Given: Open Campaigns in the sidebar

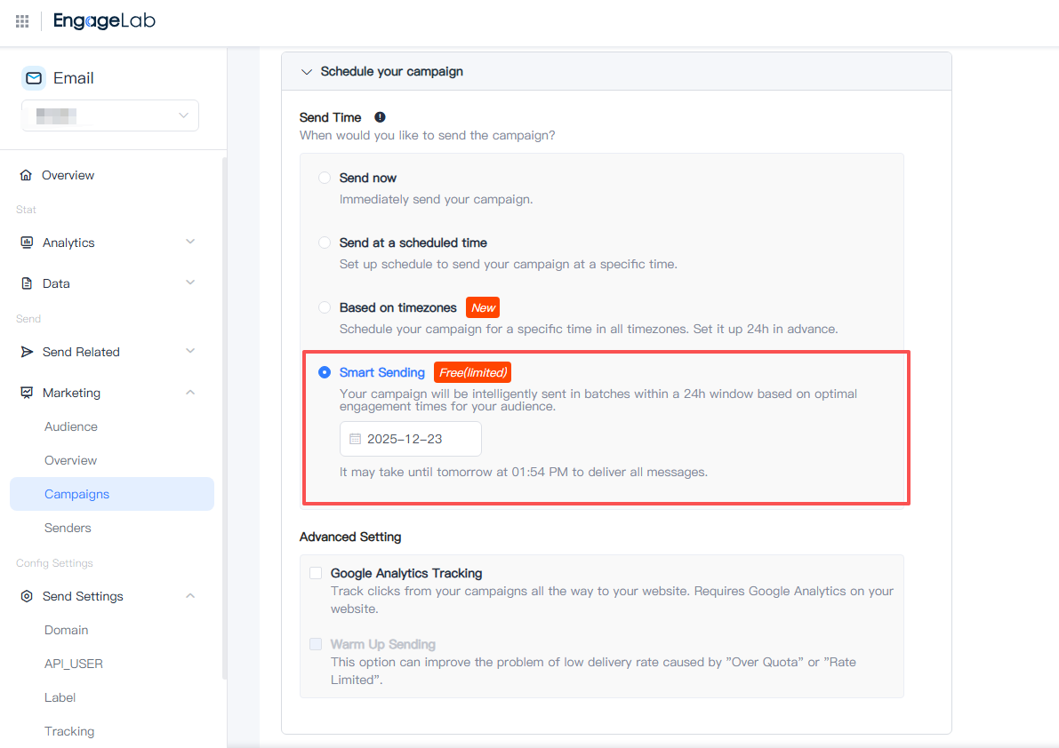Looking at the screenshot, I should [76, 494].
